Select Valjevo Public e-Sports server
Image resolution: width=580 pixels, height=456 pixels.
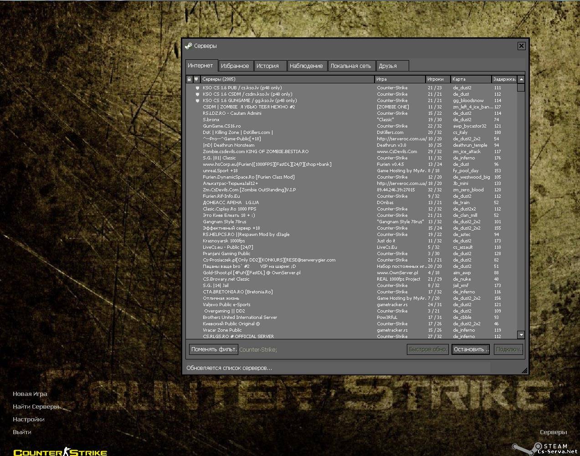point(351,305)
